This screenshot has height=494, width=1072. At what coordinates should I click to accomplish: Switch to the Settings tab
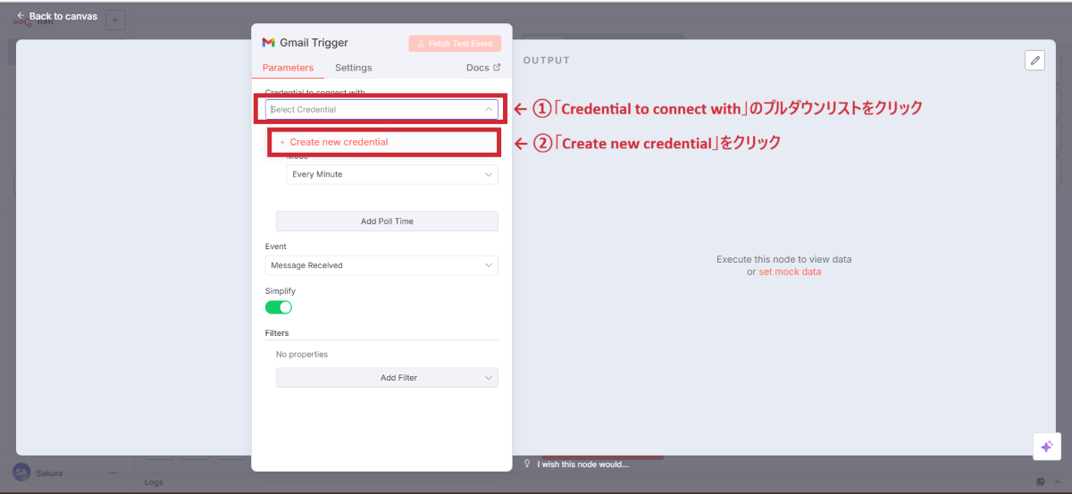tap(353, 68)
